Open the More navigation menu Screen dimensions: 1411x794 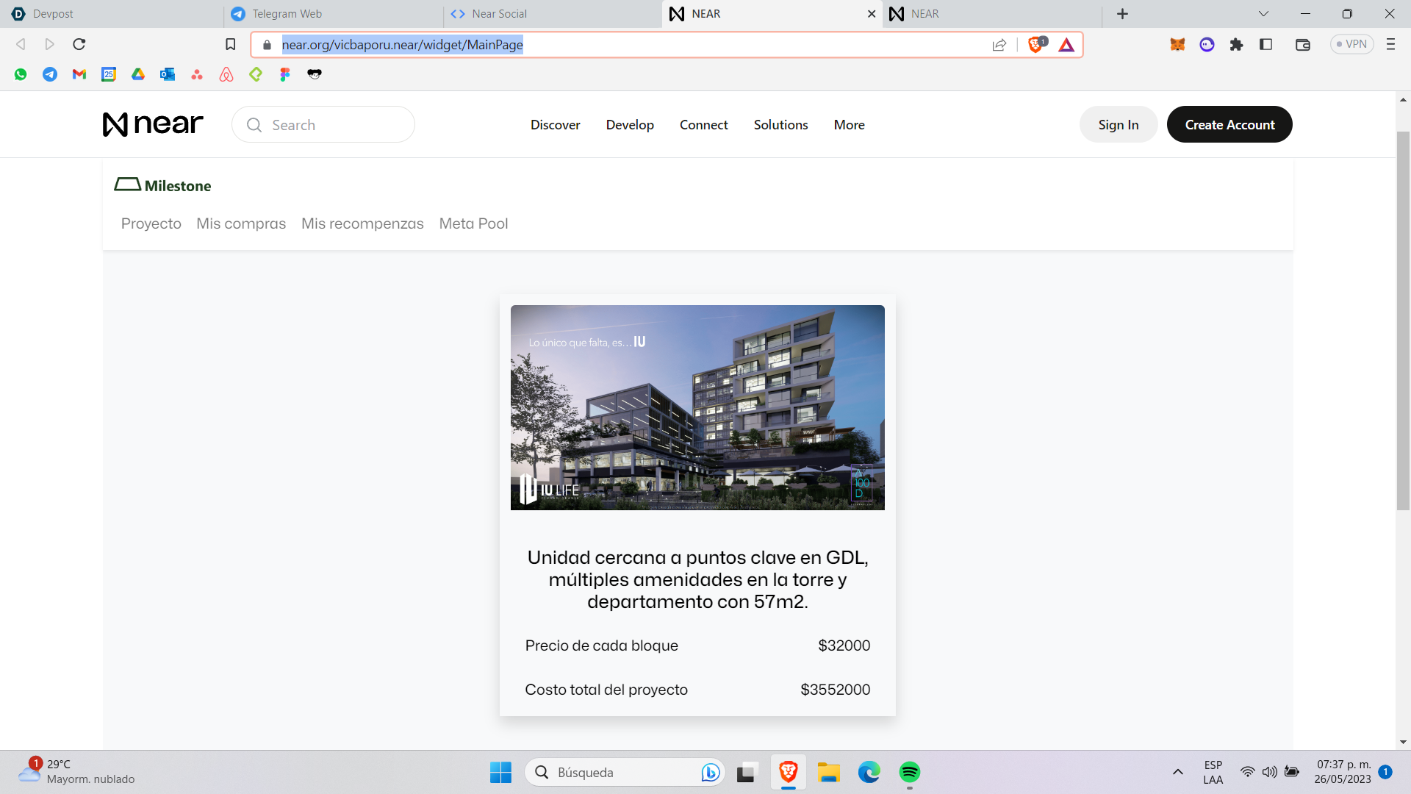849,125
